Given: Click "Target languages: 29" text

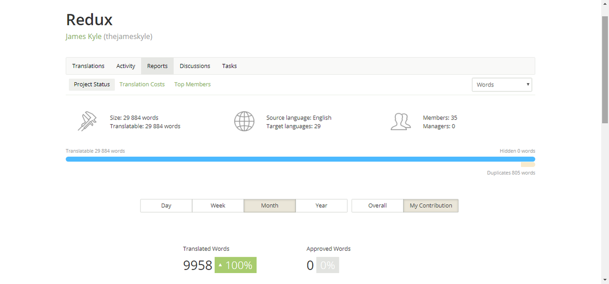Looking at the screenshot, I should click(294, 126).
